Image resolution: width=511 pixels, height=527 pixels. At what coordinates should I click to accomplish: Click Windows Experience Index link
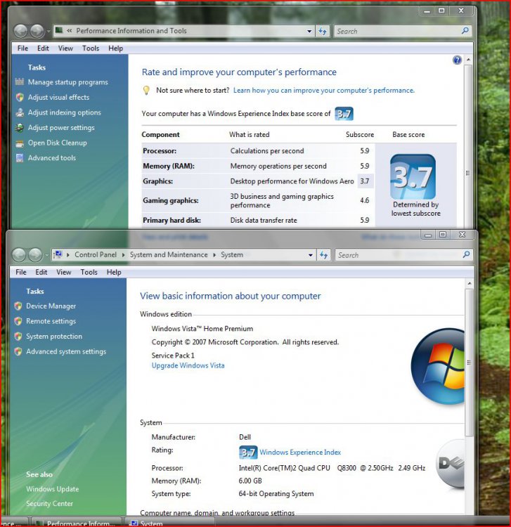tap(300, 453)
